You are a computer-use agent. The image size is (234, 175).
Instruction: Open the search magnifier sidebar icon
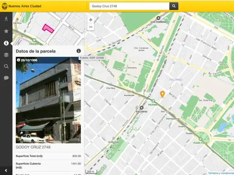pos(6,66)
